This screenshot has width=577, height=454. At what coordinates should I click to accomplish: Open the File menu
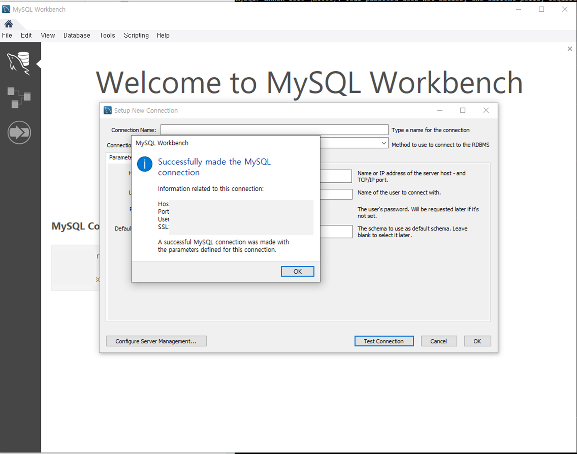[7, 36]
